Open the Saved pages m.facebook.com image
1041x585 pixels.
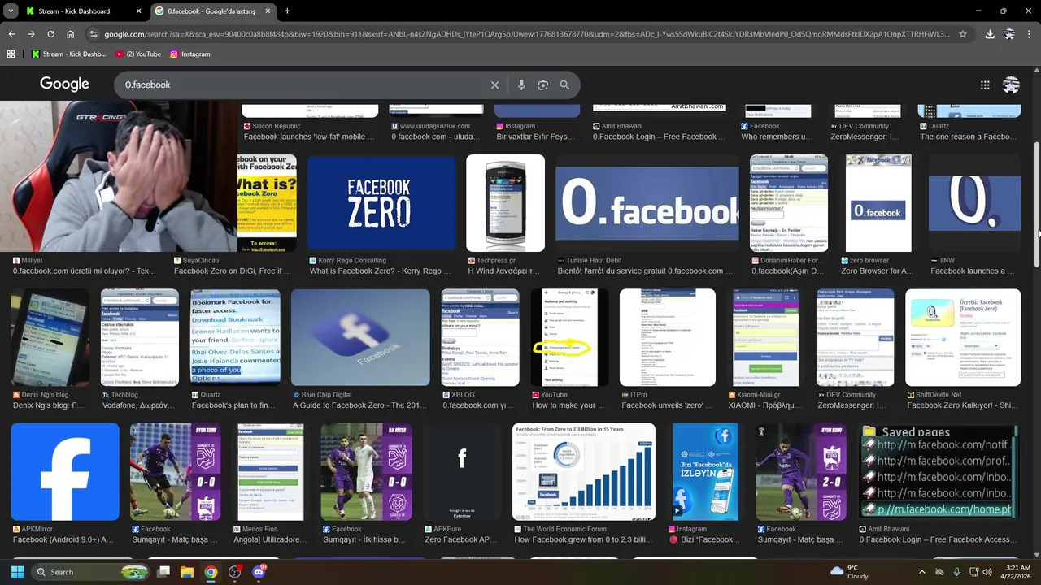click(x=939, y=472)
